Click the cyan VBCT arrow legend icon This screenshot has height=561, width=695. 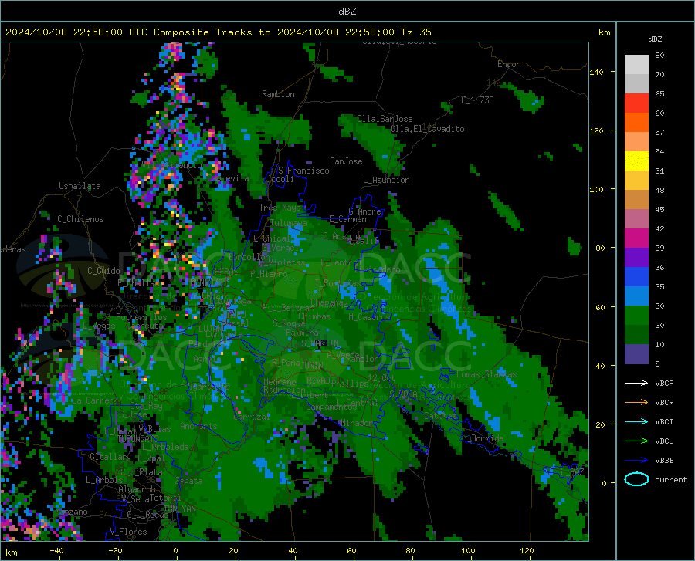636,421
